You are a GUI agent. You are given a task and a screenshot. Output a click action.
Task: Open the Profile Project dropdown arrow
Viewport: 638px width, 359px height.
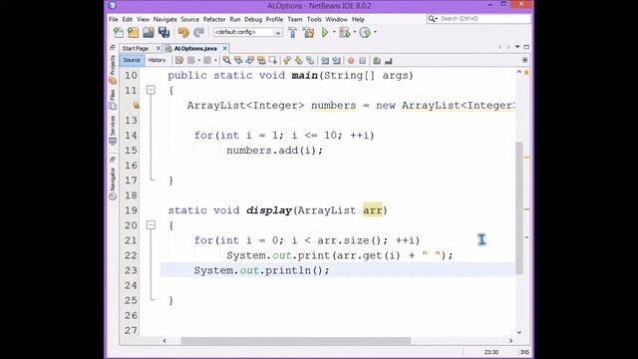[375, 32]
